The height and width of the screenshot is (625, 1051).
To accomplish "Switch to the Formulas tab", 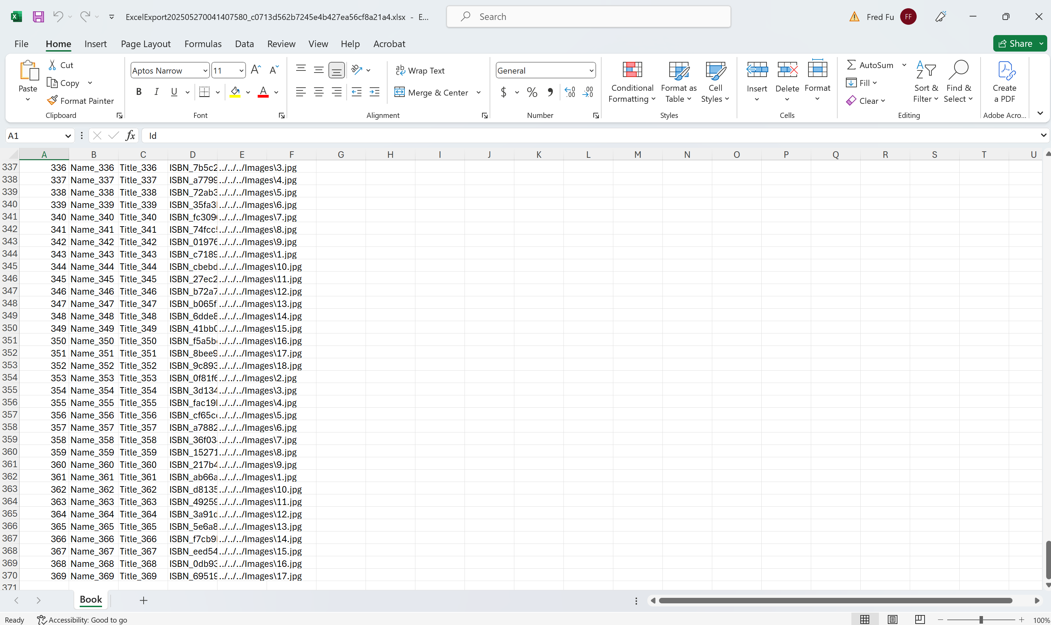I will (x=203, y=44).
